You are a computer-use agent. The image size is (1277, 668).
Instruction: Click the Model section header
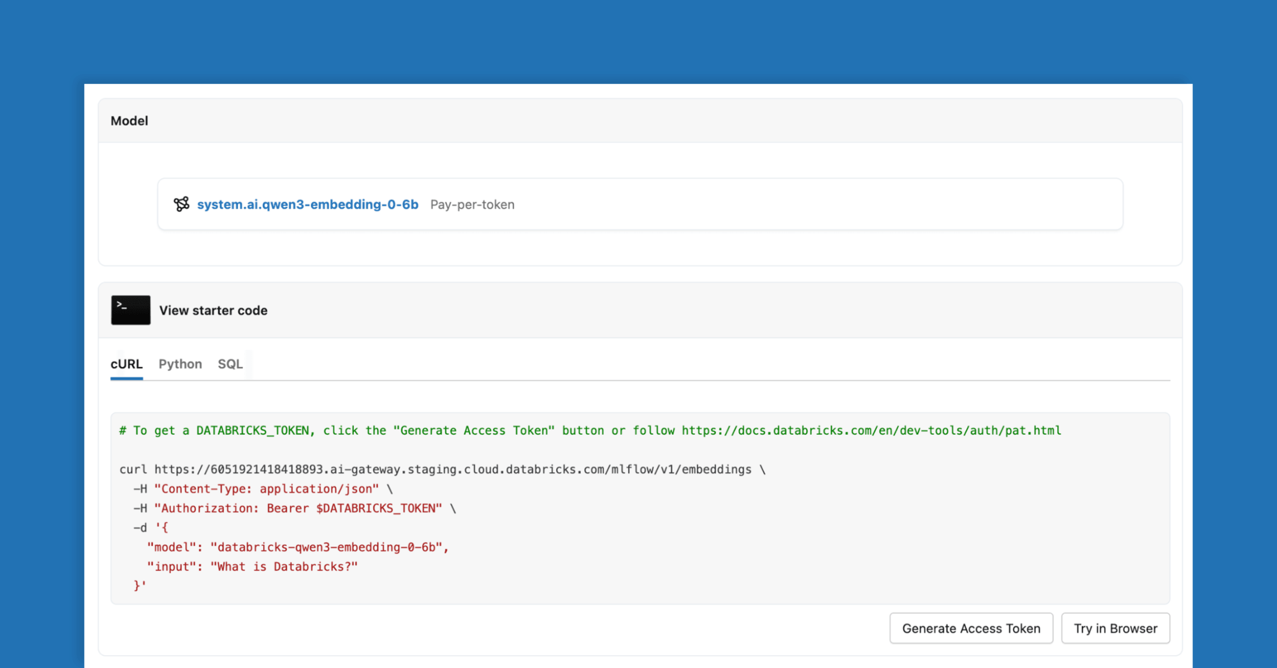(129, 121)
